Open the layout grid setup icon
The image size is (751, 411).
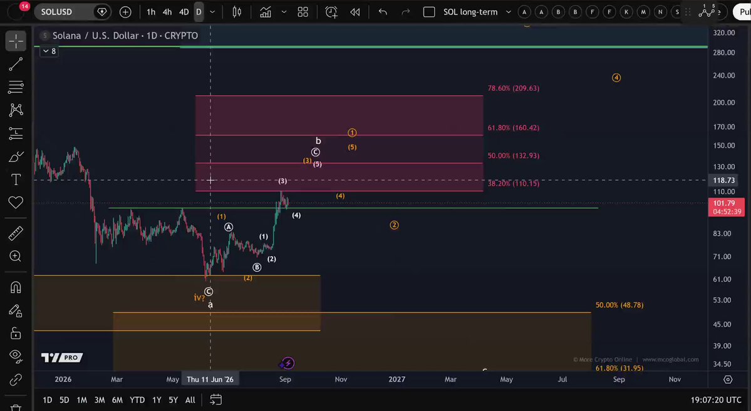click(x=303, y=12)
